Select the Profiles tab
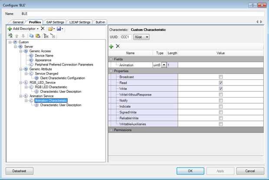The height and width of the screenshot is (180, 269). (35, 22)
